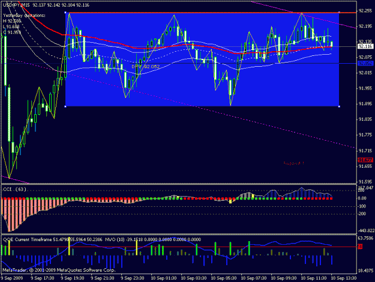Click the '10 Sep 05:30' time axis label
This screenshot has height=282, width=375.
point(224,278)
